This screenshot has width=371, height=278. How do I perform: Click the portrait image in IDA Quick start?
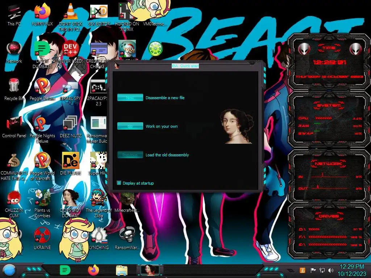click(x=237, y=126)
